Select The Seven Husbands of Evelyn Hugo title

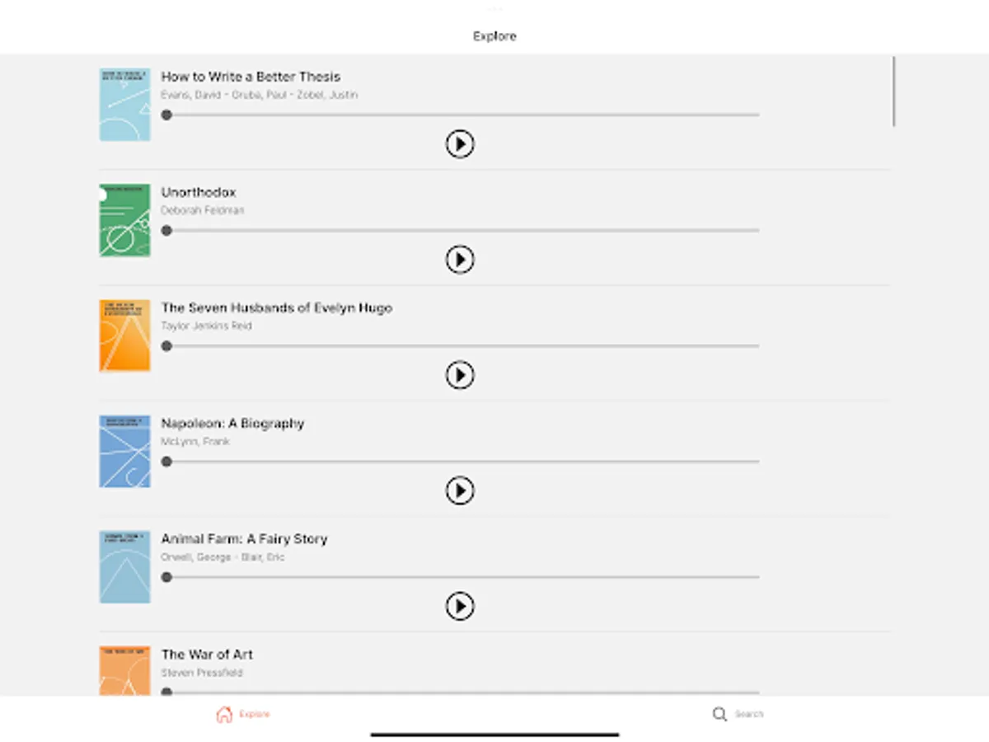point(277,308)
